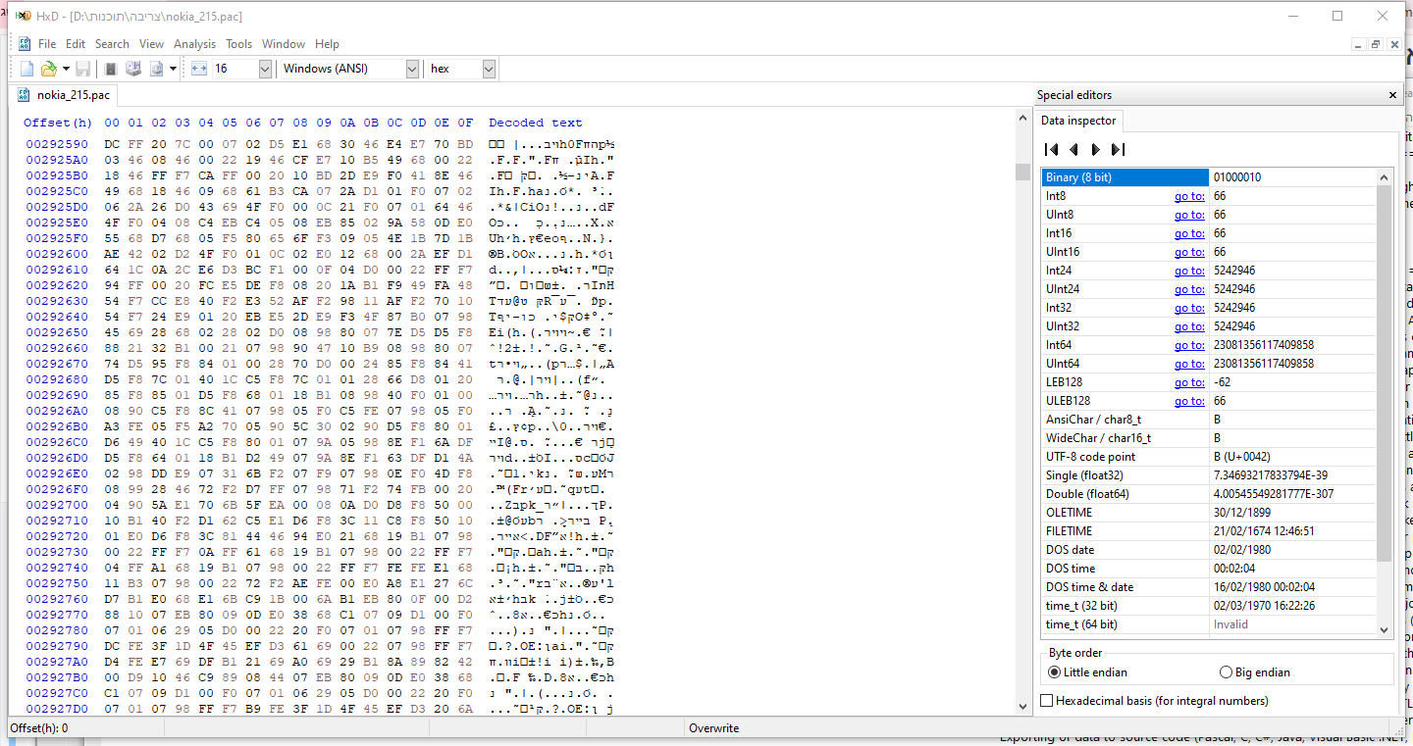Click offset row 00292700
This screenshot has width=1413, height=746.
pos(57,504)
